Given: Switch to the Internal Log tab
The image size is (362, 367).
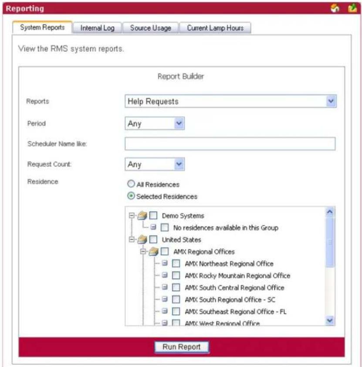Looking at the screenshot, I should click(98, 28).
